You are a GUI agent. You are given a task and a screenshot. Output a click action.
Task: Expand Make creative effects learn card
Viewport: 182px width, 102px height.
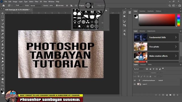(156, 56)
